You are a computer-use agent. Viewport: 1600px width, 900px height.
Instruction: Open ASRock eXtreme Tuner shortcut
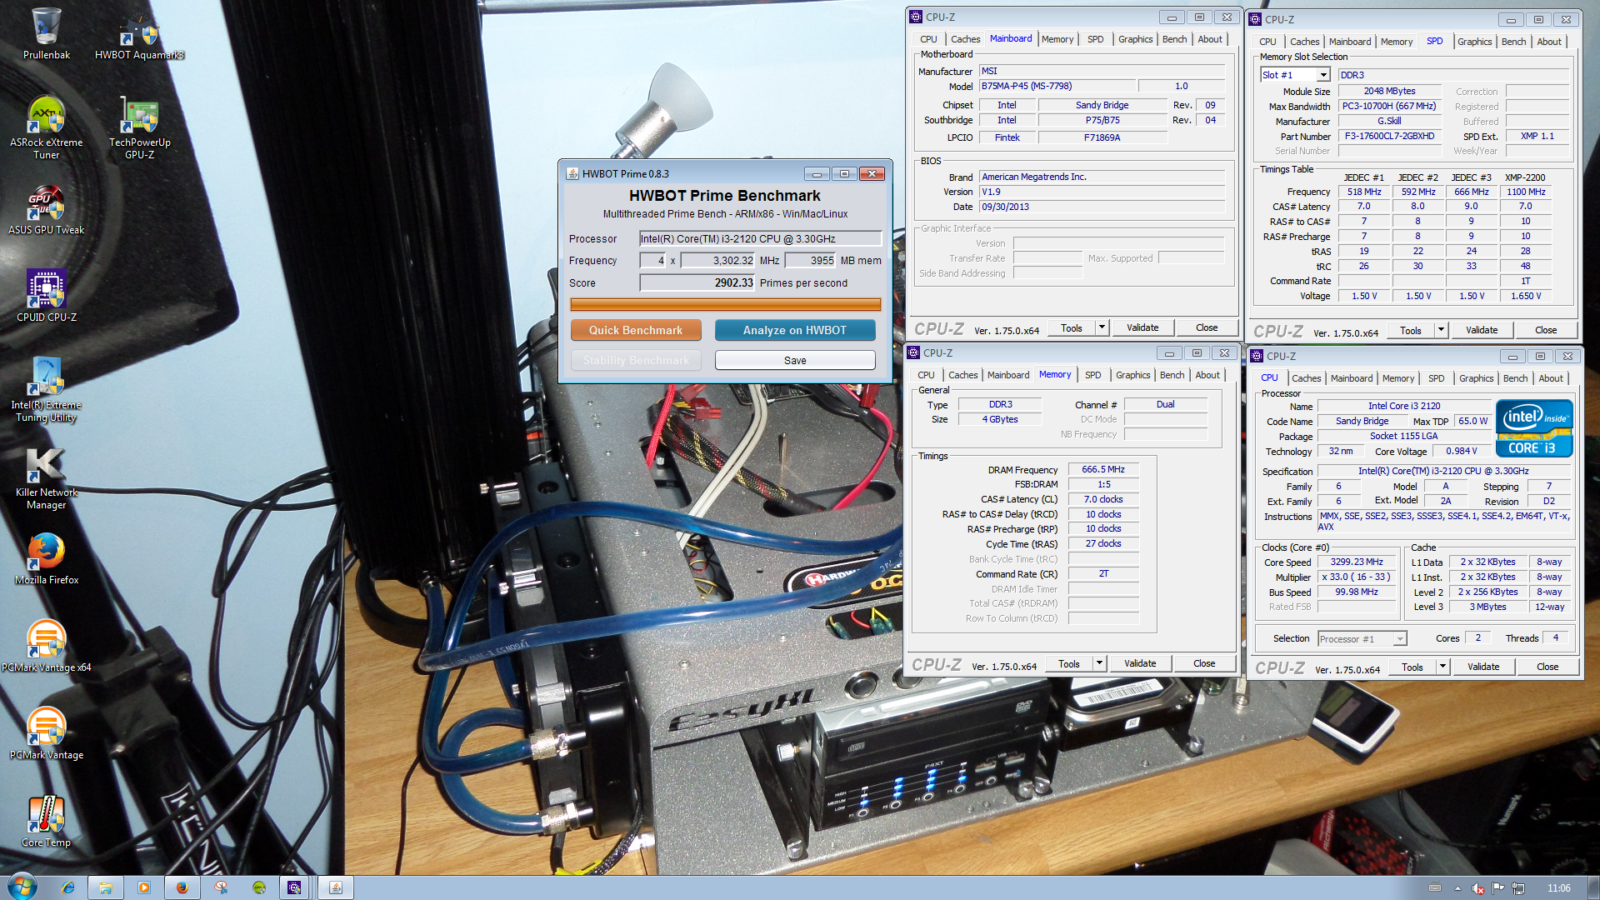47,127
